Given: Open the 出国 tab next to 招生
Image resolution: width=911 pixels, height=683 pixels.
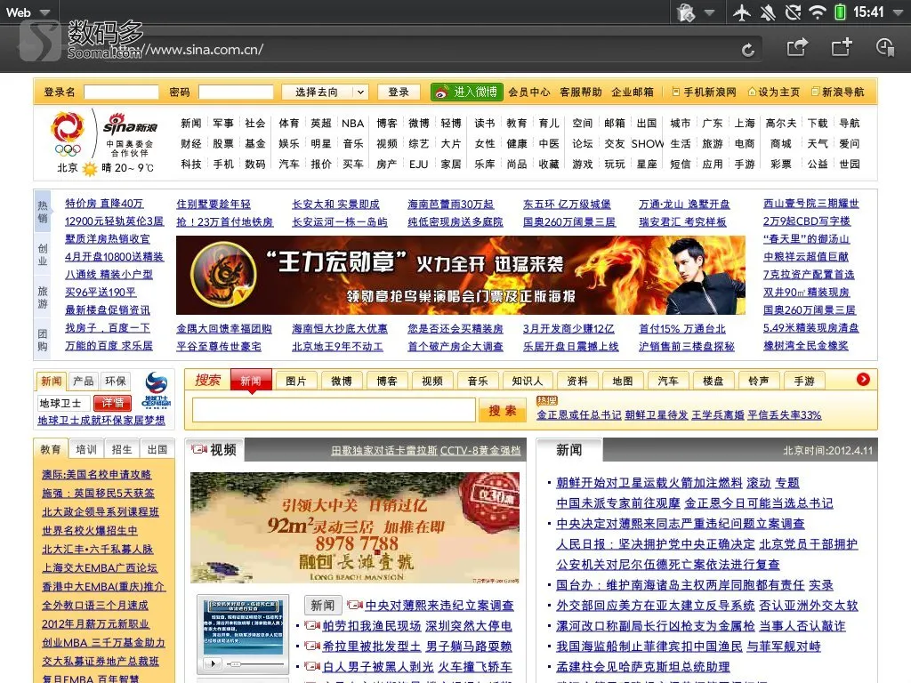Looking at the screenshot, I should point(157,449).
